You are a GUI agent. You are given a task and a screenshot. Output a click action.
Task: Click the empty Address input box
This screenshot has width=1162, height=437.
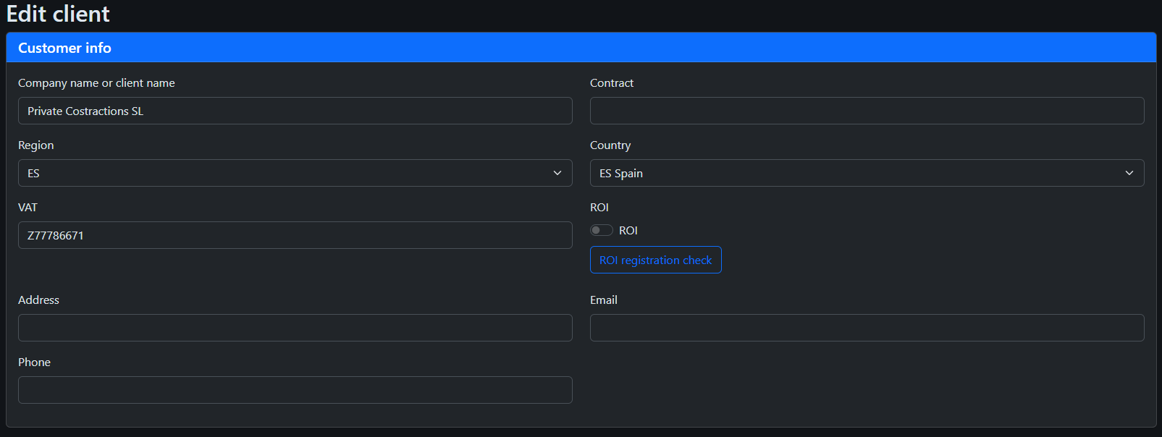(x=295, y=328)
